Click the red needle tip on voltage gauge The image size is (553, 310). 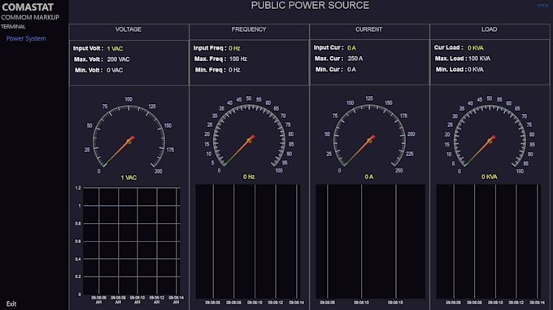click(132, 138)
